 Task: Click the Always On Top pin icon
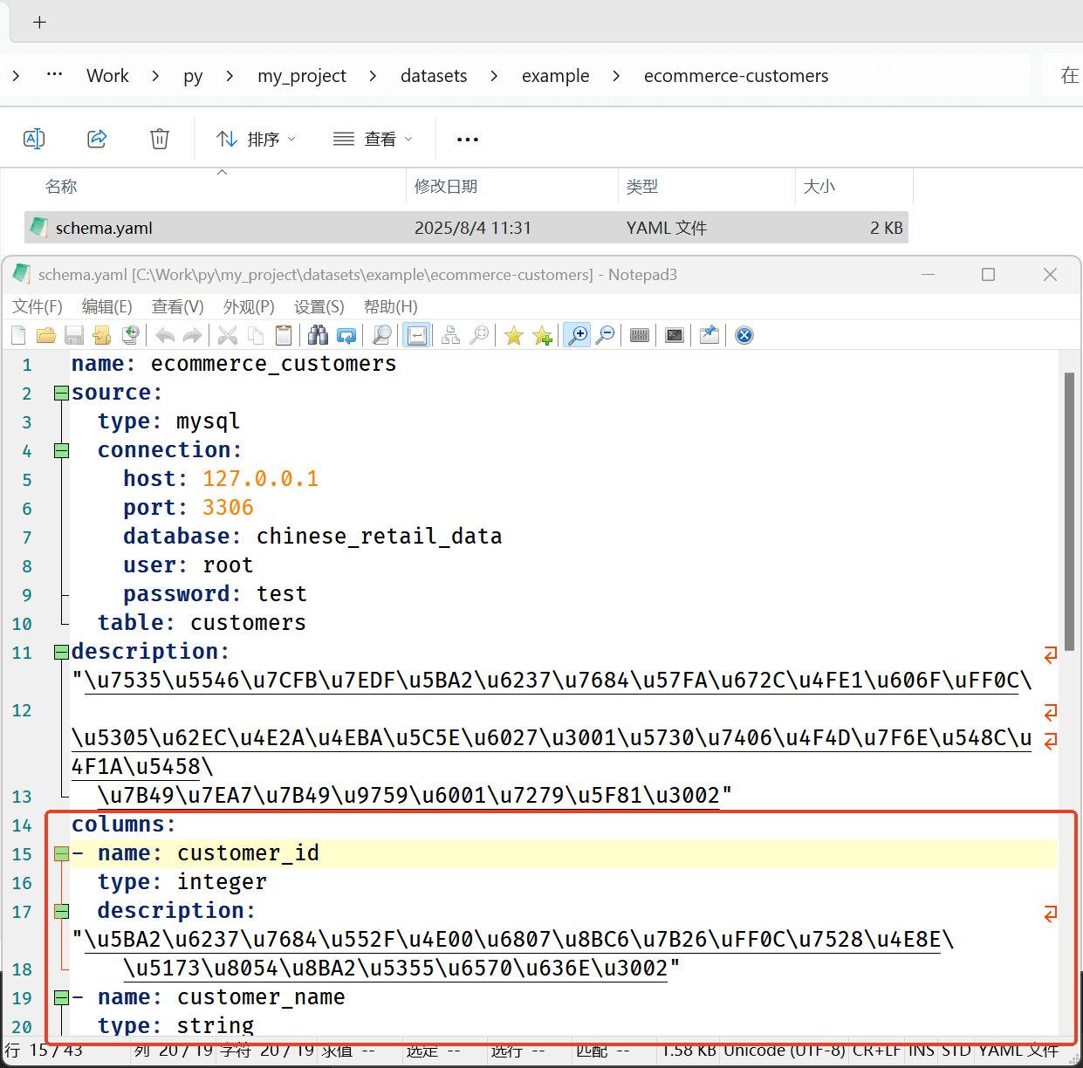click(709, 335)
